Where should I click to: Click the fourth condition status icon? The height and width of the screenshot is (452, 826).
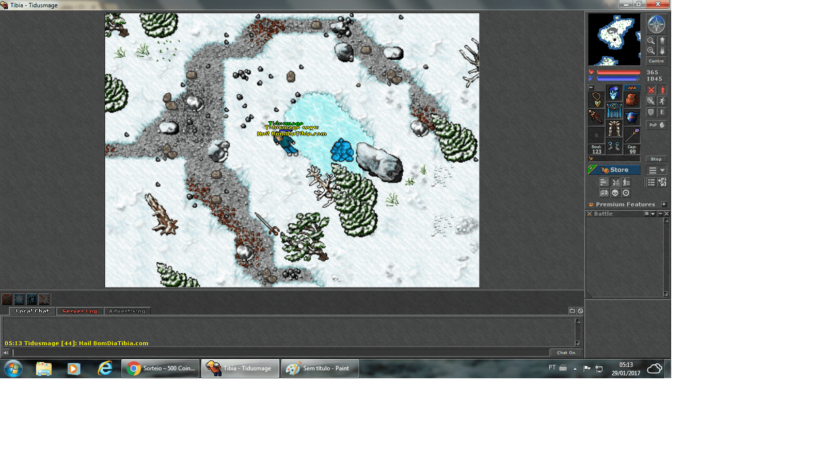(x=44, y=299)
